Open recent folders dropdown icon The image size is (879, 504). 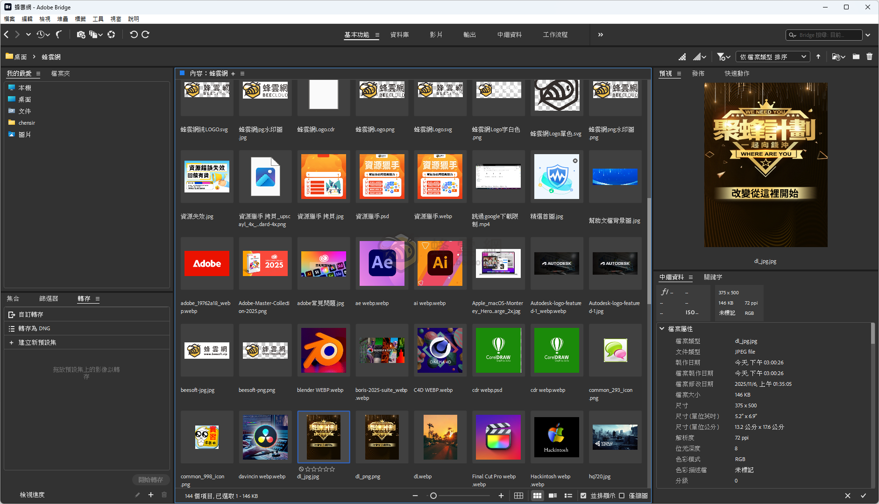(x=839, y=57)
